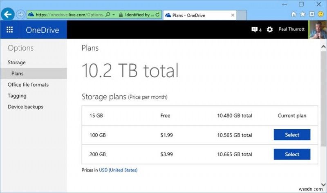Open Storage in Options sidebar
This screenshot has height=193, width=327.
pyautogui.click(x=17, y=63)
